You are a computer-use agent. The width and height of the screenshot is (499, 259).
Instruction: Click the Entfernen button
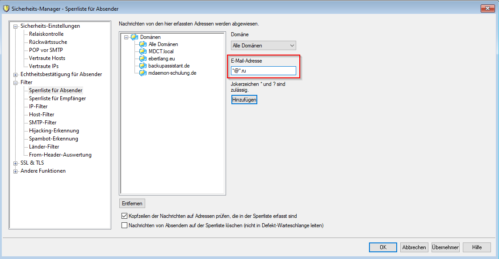(x=132, y=204)
